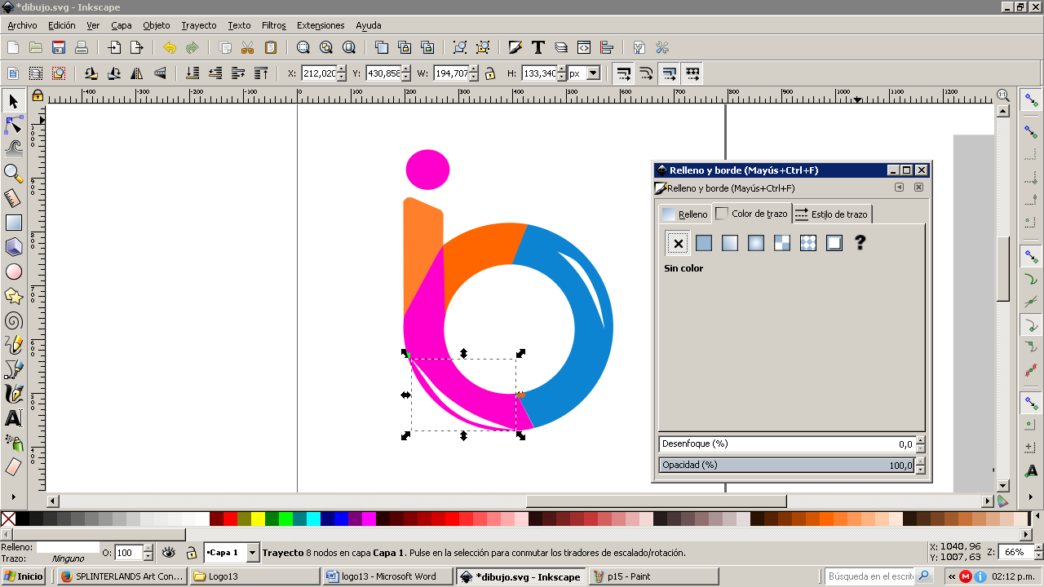Viewport: 1044px width, 587px height.
Task: Select the Text tool in toolbox
Action: (13, 419)
